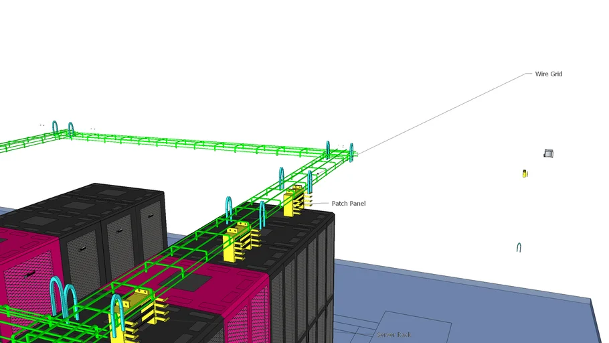Select the long green wire tray back span
The height and width of the screenshot is (343, 609).
201,143
